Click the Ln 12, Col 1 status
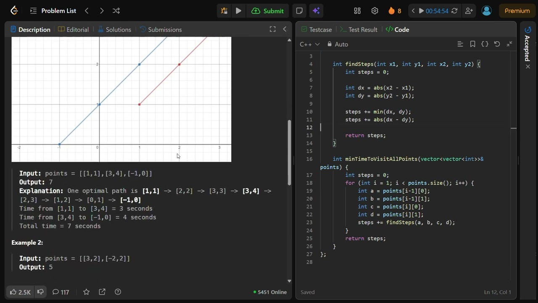538x303 pixels. click(498, 292)
